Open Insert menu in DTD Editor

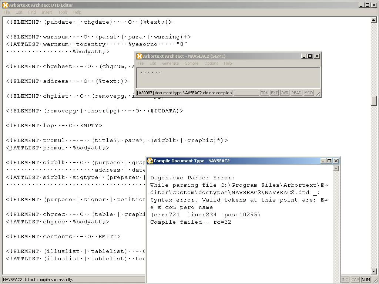(47, 12)
